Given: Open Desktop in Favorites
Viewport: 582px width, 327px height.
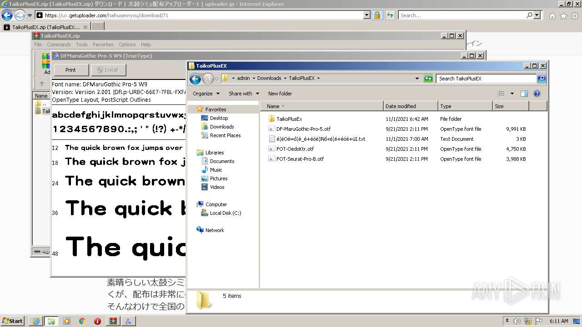Looking at the screenshot, I should click(x=219, y=118).
